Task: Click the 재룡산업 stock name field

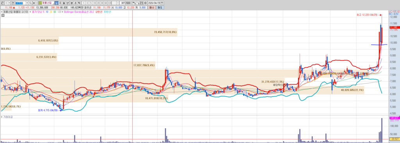Action: pyautogui.click(x=48, y=3)
